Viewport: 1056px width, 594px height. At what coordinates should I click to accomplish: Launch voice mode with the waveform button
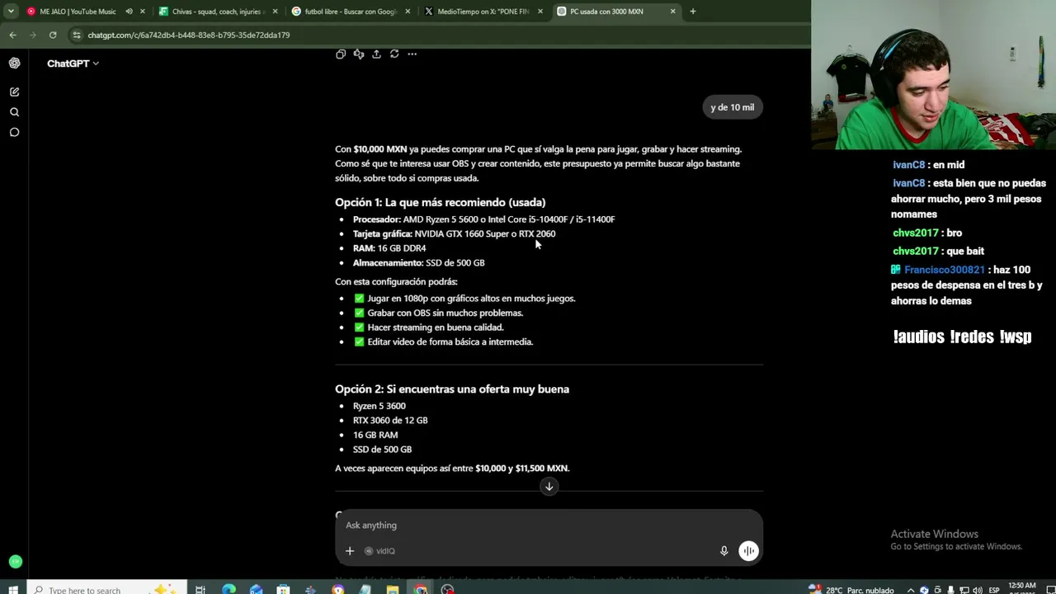(x=748, y=551)
